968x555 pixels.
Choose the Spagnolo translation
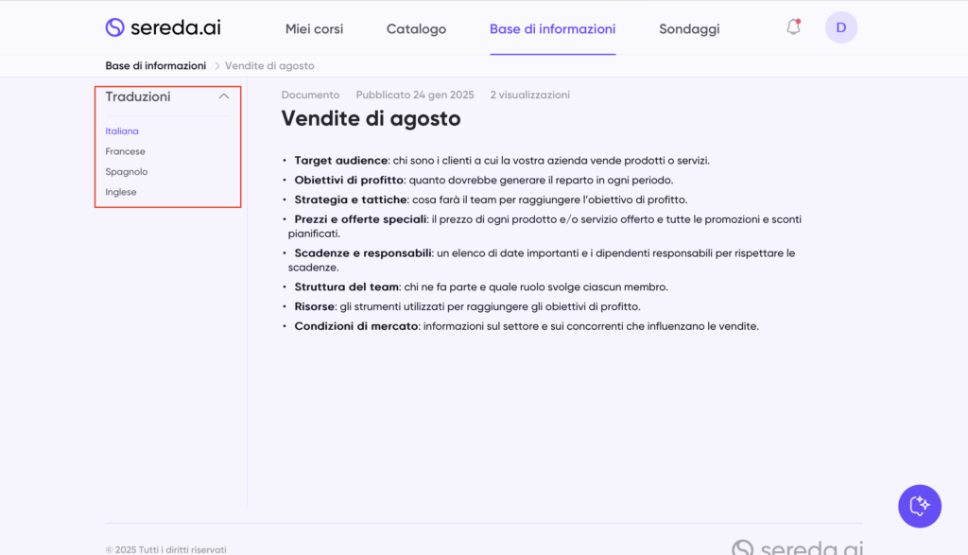tap(127, 172)
